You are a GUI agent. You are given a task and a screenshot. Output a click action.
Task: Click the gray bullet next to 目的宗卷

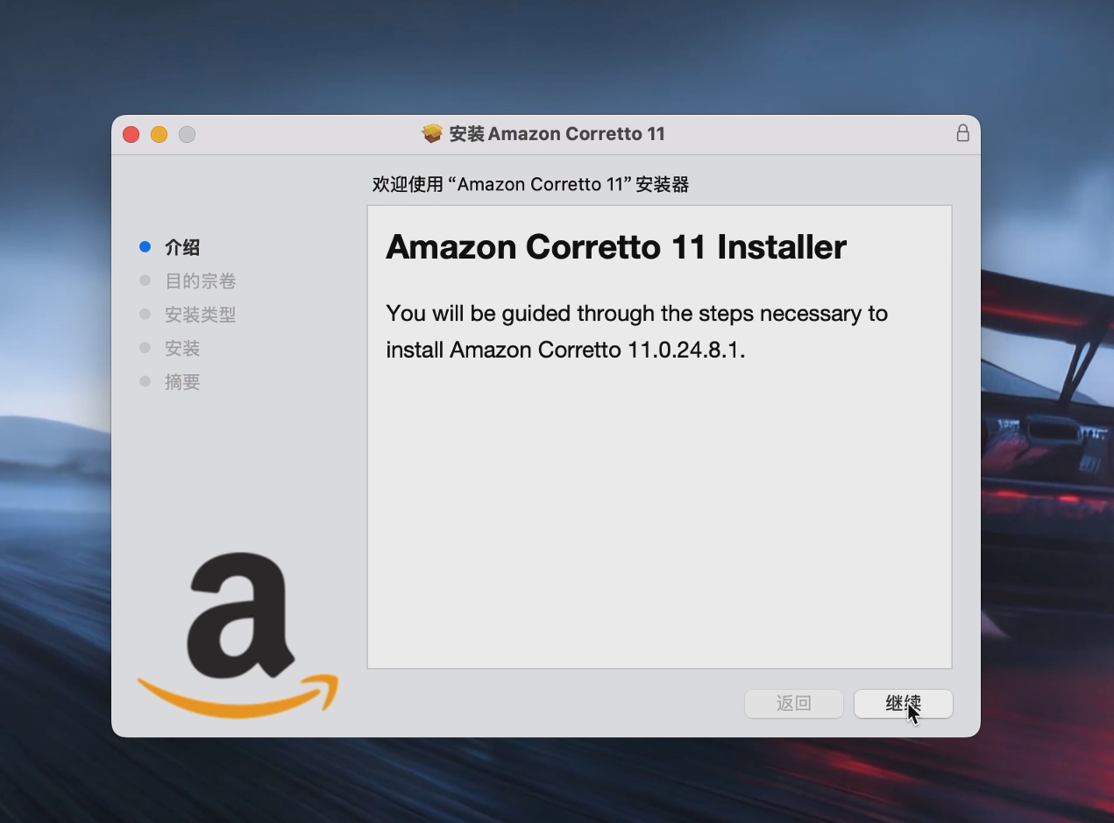pos(145,280)
